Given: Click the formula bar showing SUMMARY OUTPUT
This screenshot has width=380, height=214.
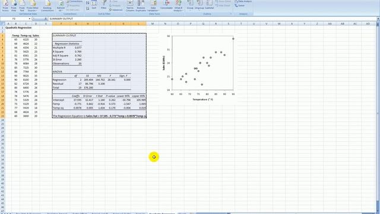Looking at the screenshot, I should click(x=212, y=18).
